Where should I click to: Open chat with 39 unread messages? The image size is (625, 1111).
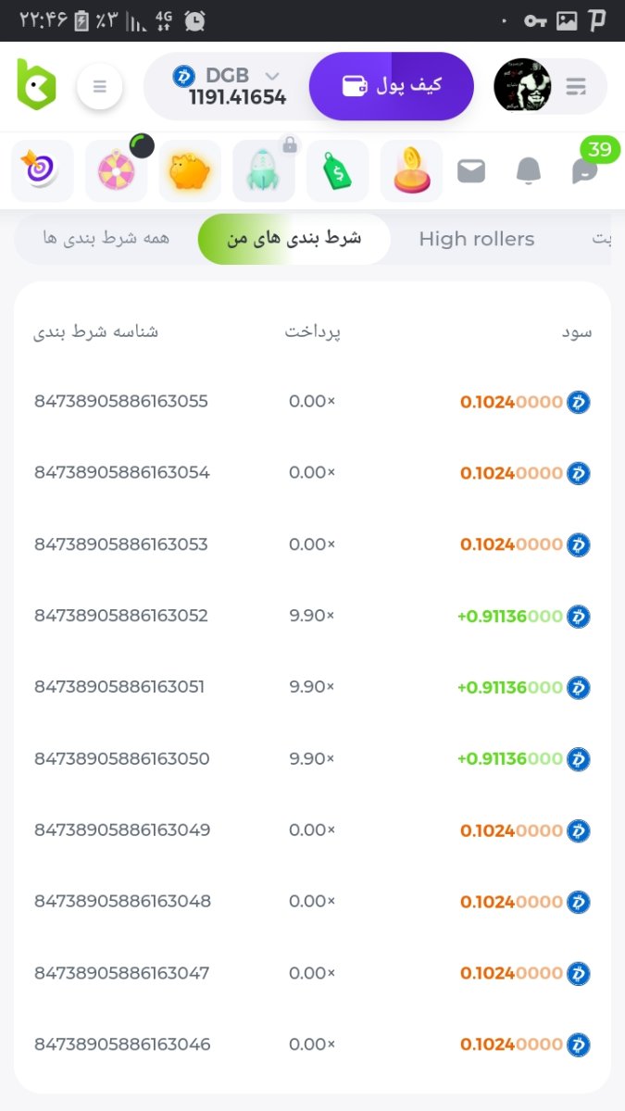pos(585,170)
